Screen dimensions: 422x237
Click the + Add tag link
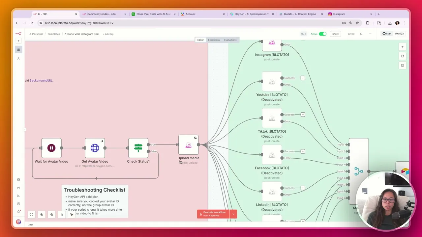pyautogui.click(x=108, y=34)
